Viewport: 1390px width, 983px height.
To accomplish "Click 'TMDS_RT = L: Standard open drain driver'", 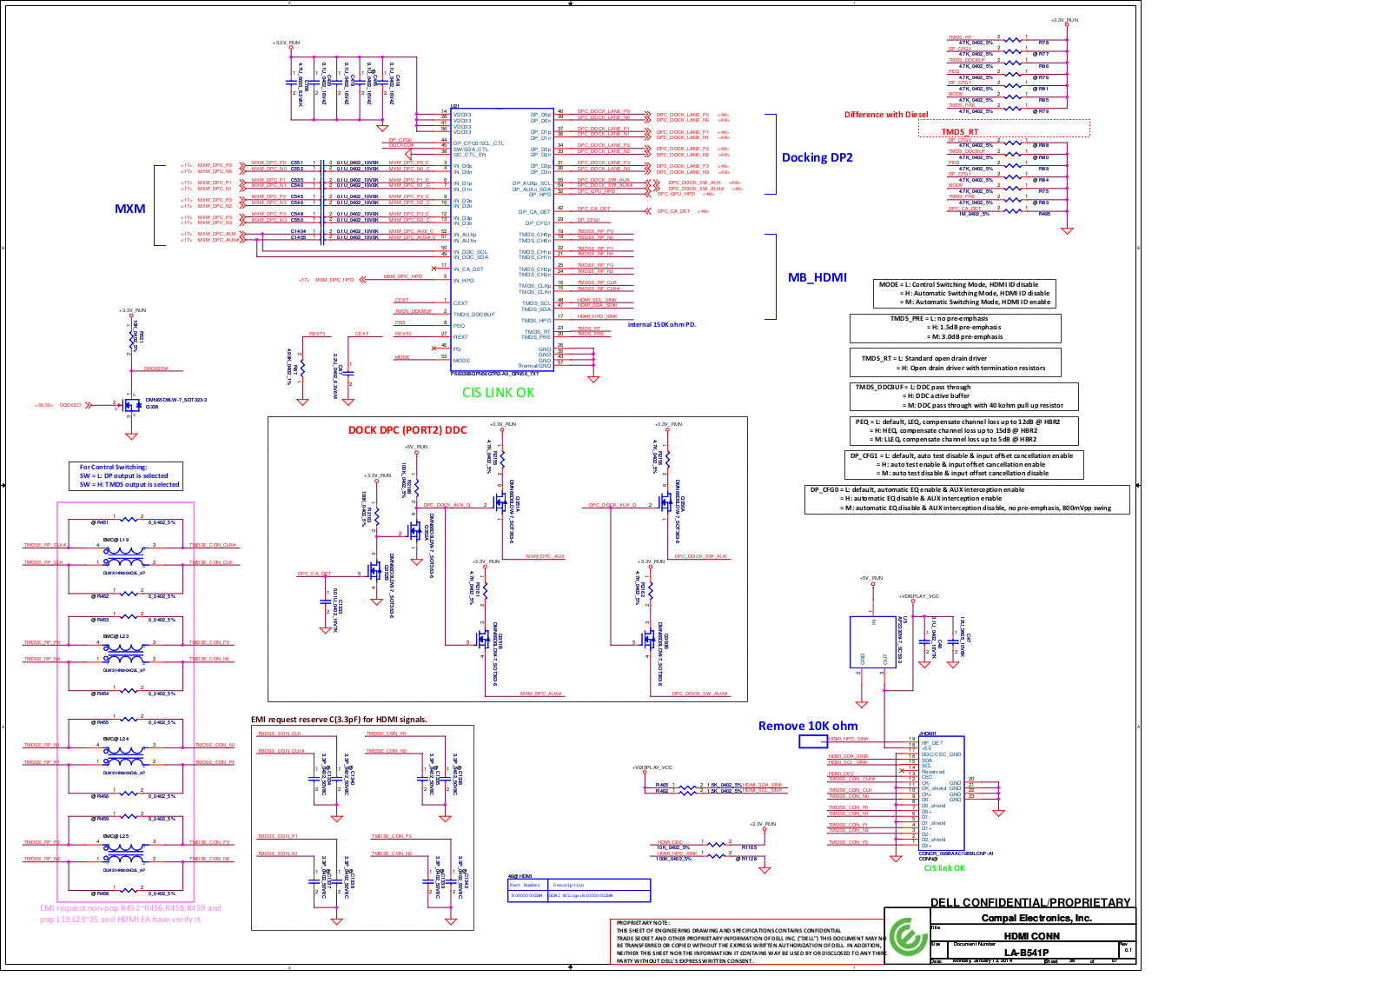I will tap(955, 362).
